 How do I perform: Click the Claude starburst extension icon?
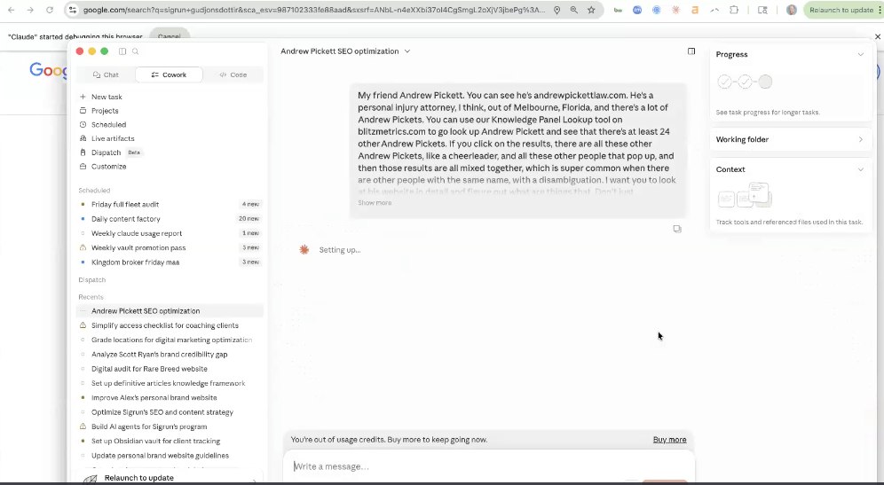pyautogui.click(x=675, y=10)
